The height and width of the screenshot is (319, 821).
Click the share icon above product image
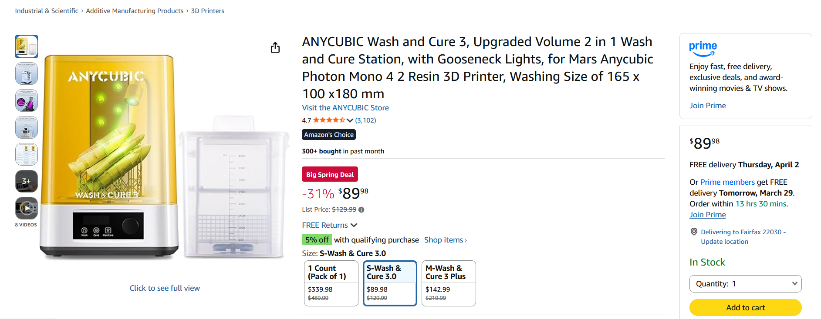click(x=275, y=47)
